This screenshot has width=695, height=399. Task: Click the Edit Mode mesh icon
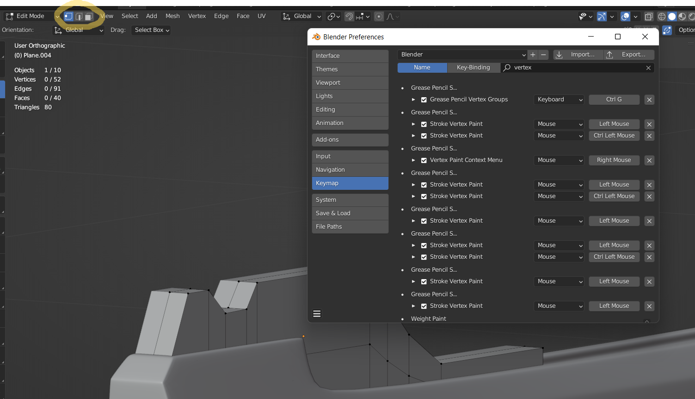[9, 16]
